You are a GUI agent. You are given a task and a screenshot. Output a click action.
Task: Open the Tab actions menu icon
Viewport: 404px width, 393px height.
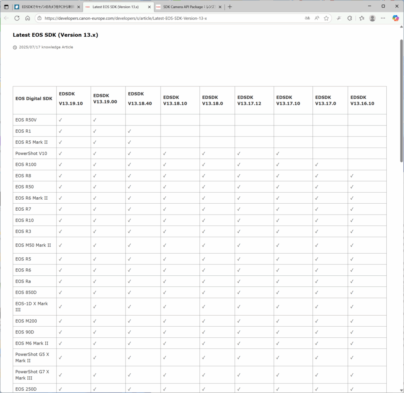[6, 7]
